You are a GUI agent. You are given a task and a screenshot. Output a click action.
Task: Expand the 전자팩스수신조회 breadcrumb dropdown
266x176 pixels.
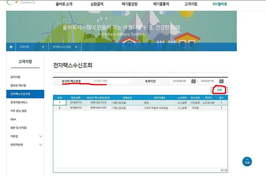coord(76,47)
